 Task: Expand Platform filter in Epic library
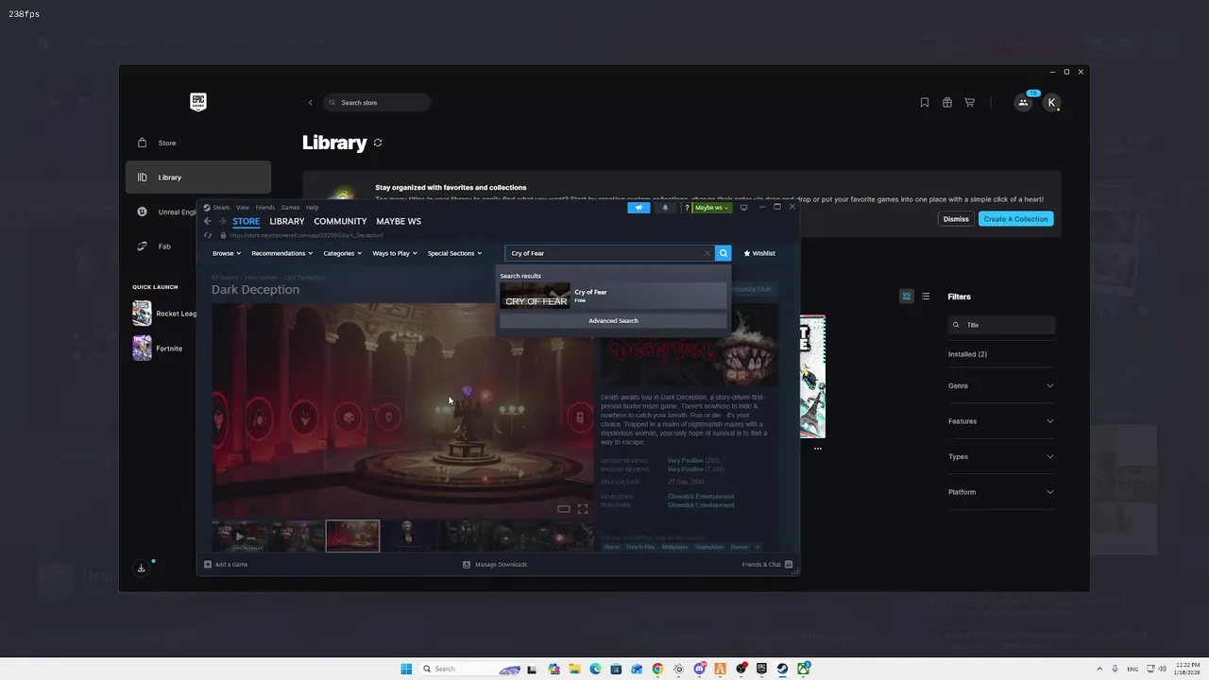coord(1000,492)
